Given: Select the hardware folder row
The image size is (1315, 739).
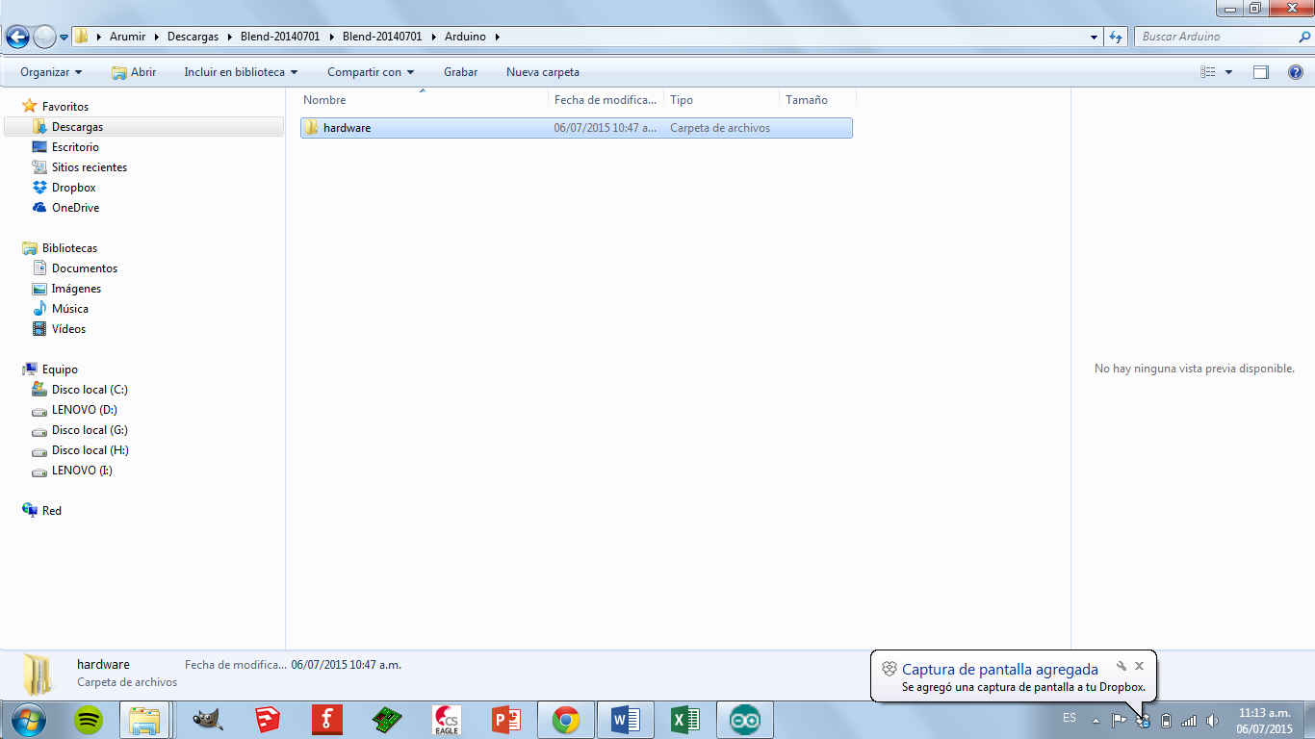Looking at the screenshot, I should tap(577, 128).
